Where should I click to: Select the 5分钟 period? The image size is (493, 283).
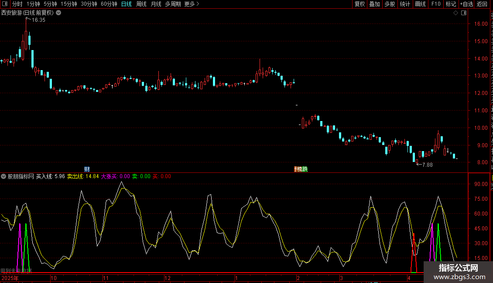point(50,4)
